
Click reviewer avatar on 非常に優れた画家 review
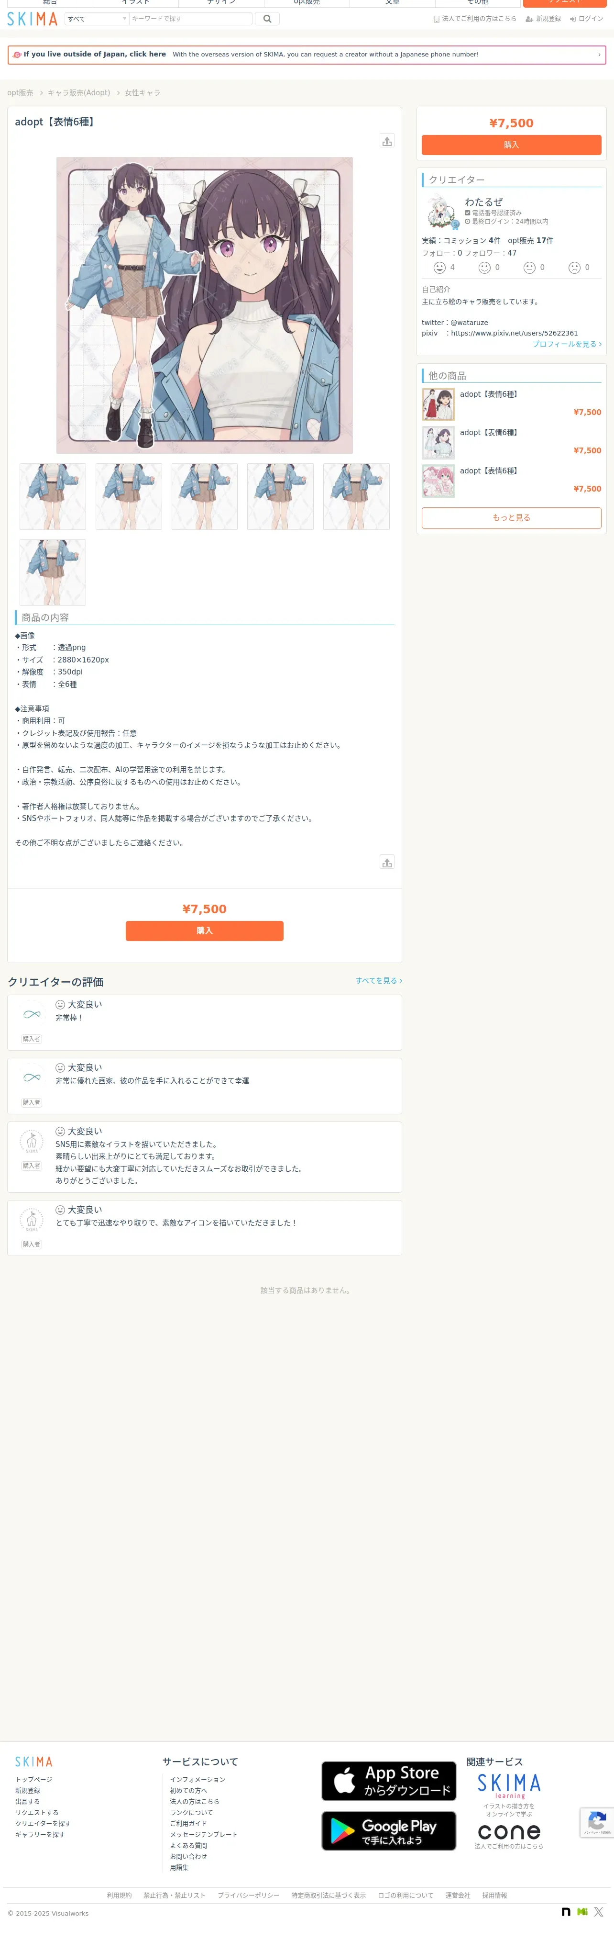[32, 1077]
